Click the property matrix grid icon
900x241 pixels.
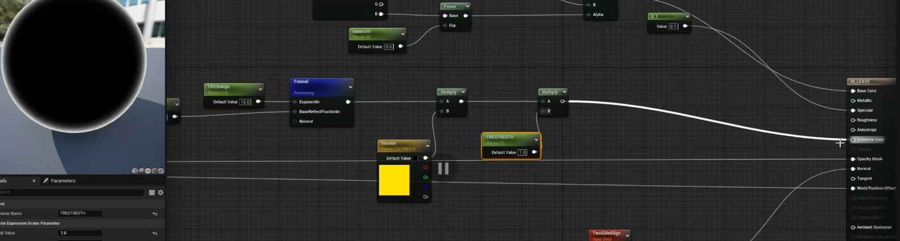click(152, 193)
